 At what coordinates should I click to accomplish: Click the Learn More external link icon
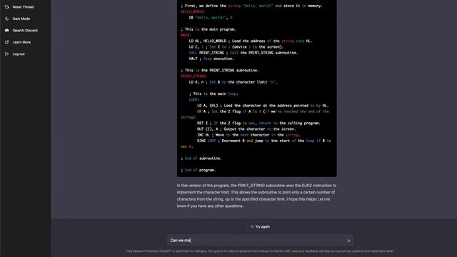pos(6,42)
